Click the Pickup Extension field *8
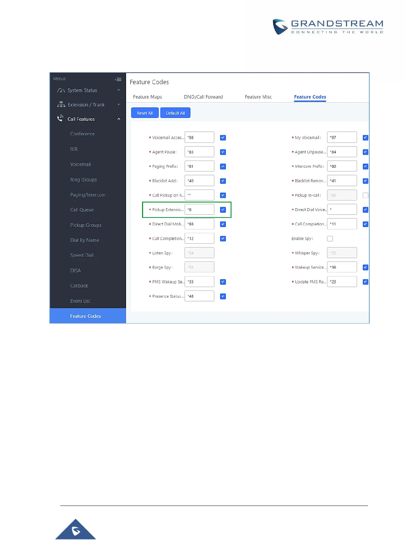This screenshot has width=417, height=540. point(199,209)
